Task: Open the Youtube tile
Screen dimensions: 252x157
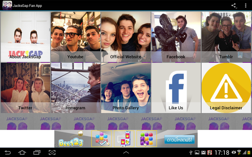Action: pos(76,37)
